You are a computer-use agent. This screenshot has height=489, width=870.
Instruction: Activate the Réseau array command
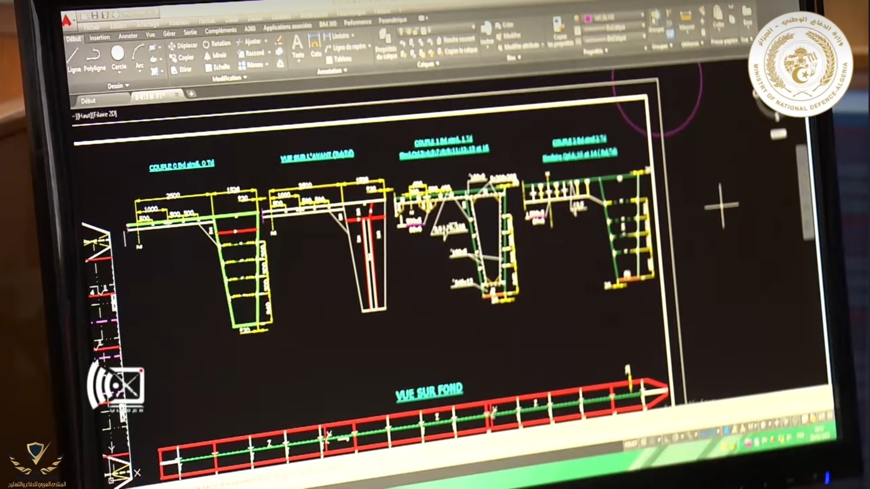[x=251, y=65]
